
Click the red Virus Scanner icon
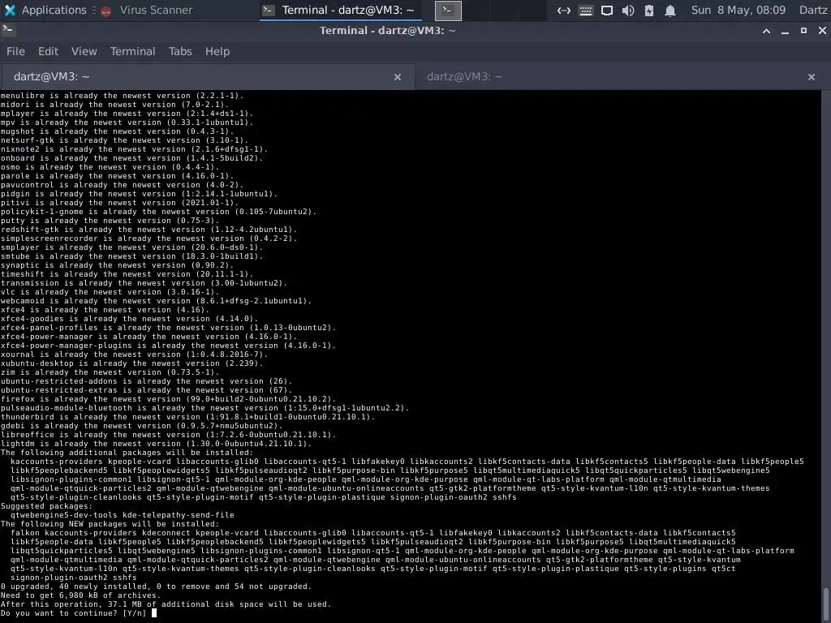(x=106, y=11)
